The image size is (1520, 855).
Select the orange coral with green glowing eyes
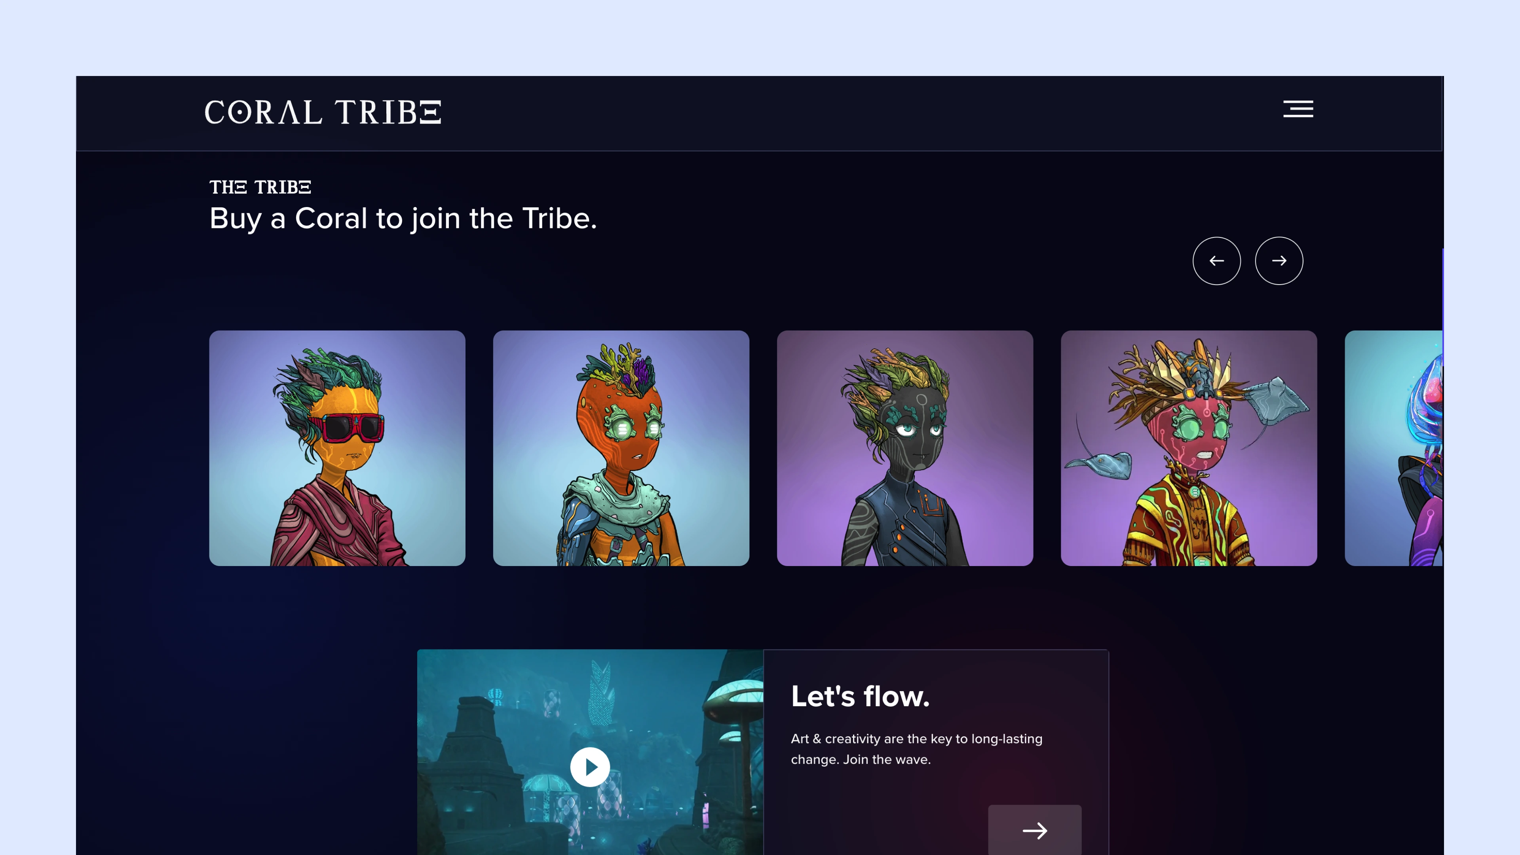click(621, 448)
